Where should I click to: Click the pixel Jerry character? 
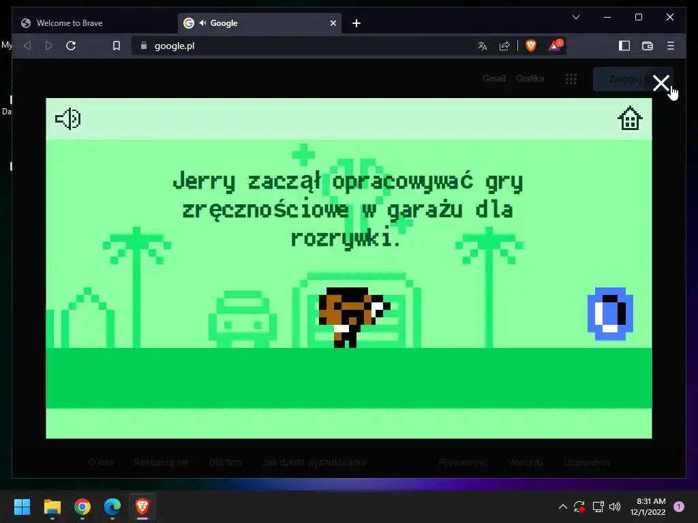(354, 317)
